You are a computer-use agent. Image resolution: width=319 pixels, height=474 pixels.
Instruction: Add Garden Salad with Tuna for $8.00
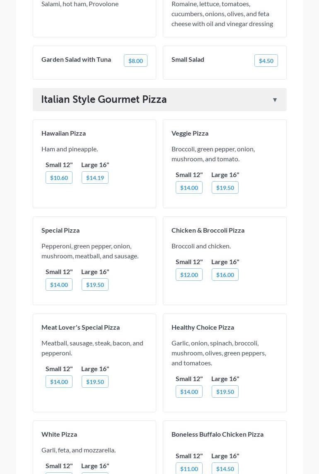(x=135, y=61)
